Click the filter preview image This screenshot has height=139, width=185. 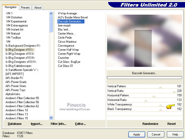(x=144, y=41)
